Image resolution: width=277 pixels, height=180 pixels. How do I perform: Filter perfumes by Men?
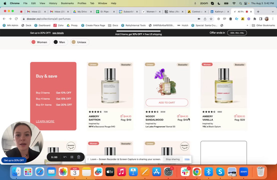(60, 42)
